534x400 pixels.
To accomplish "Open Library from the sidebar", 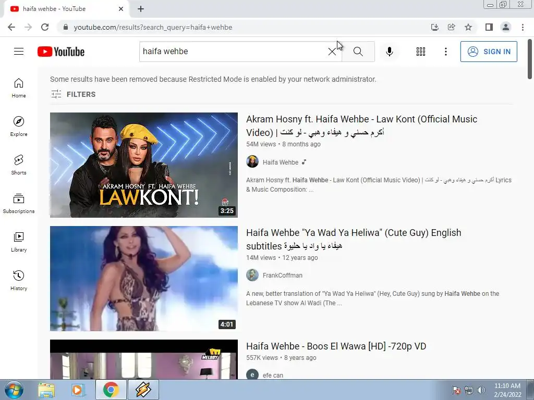I will [19, 242].
